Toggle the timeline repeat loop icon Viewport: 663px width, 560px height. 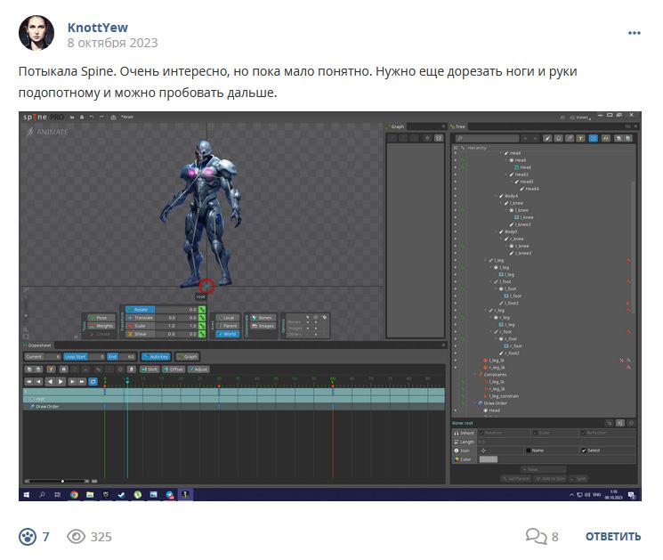[x=93, y=382]
